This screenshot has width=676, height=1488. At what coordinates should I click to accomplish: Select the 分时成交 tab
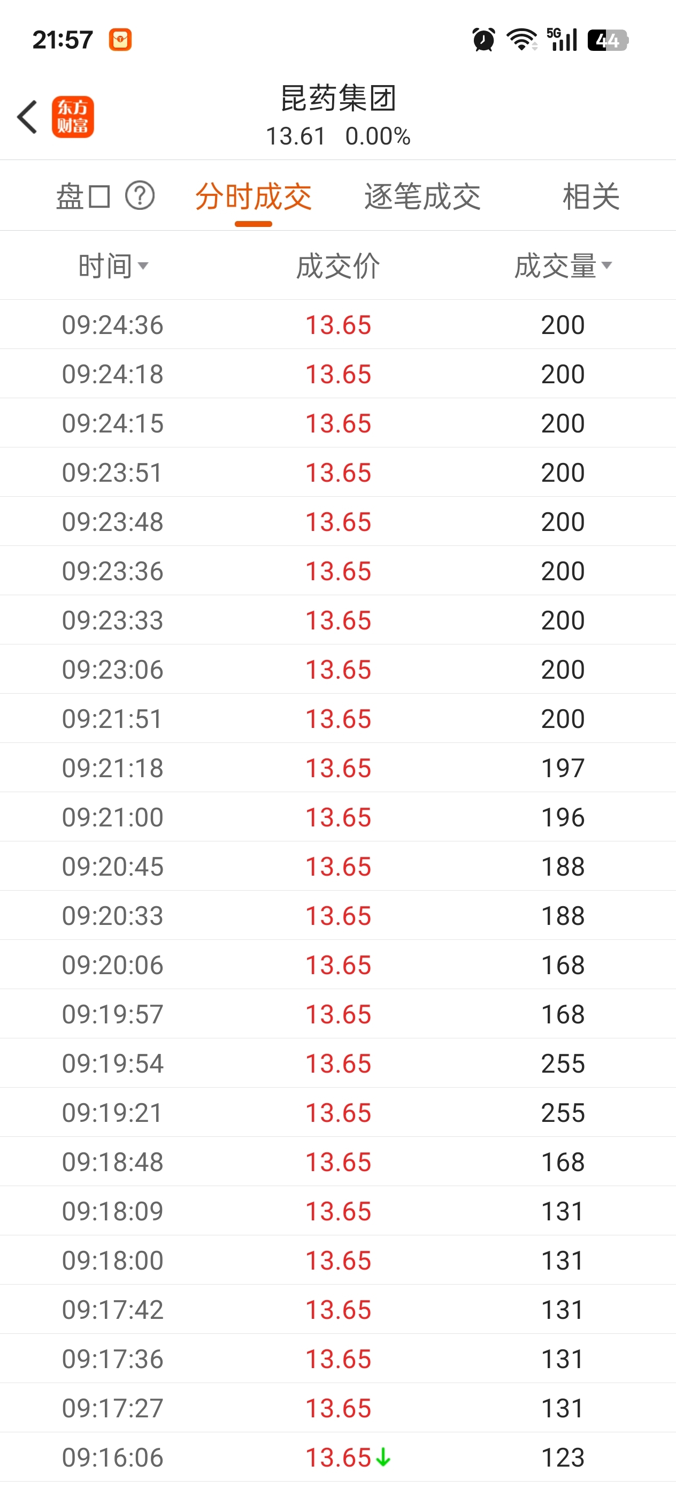(x=253, y=196)
